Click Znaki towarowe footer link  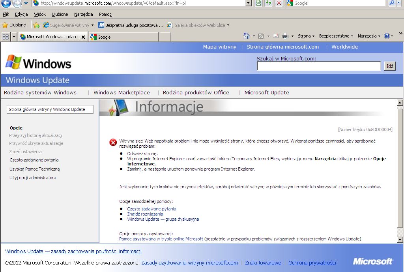(x=263, y=263)
